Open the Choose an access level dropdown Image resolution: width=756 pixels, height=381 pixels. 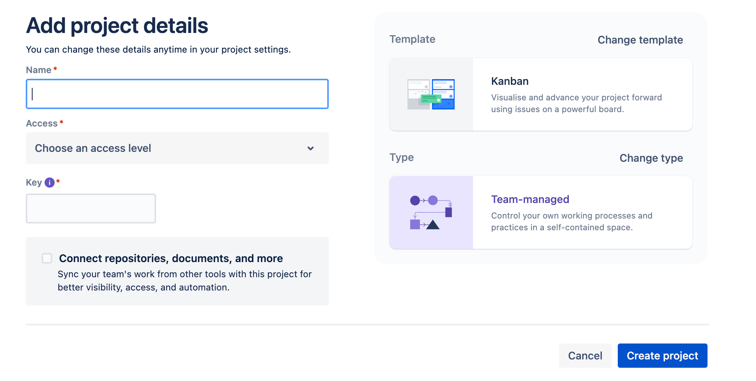(x=177, y=148)
